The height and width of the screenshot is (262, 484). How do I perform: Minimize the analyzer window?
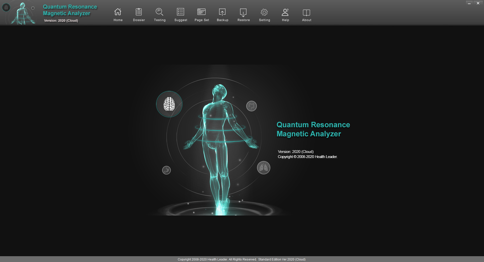pyautogui.click(x=469, y=3)
